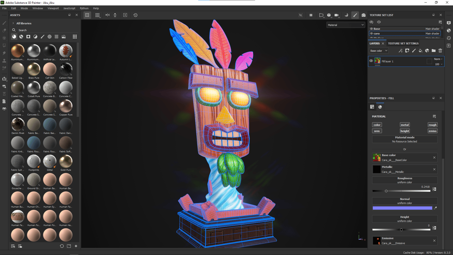Delete layer with trash icon
The image size is (453, 255).
440,51
